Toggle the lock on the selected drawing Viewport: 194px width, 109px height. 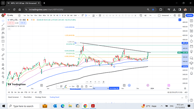tap(82, 87)
